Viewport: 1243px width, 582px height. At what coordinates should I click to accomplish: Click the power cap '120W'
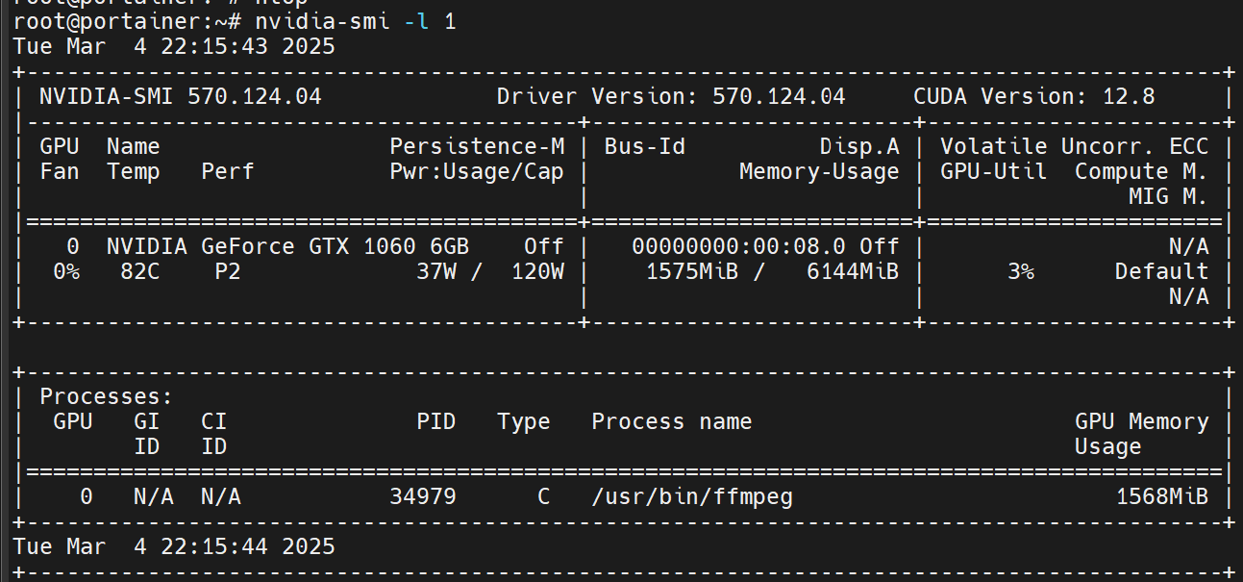pyautogui.click(x=536, y=271)
